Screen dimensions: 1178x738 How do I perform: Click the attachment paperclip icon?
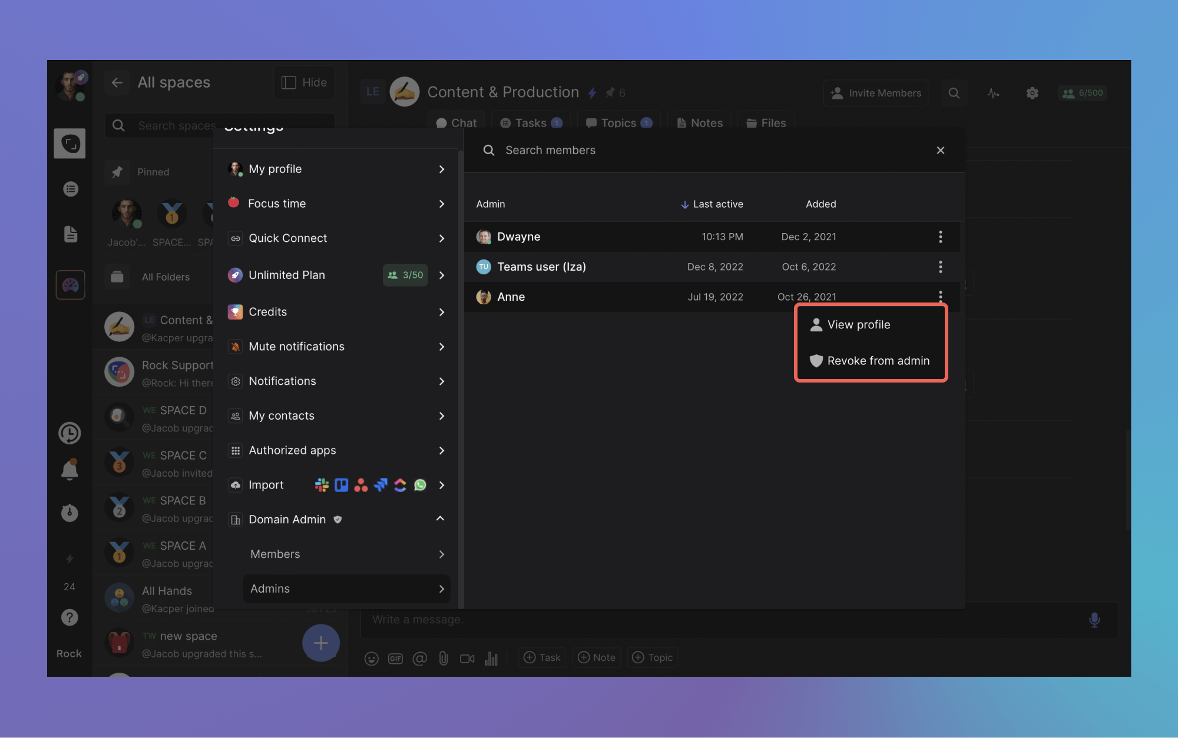[x=443, y=658]
